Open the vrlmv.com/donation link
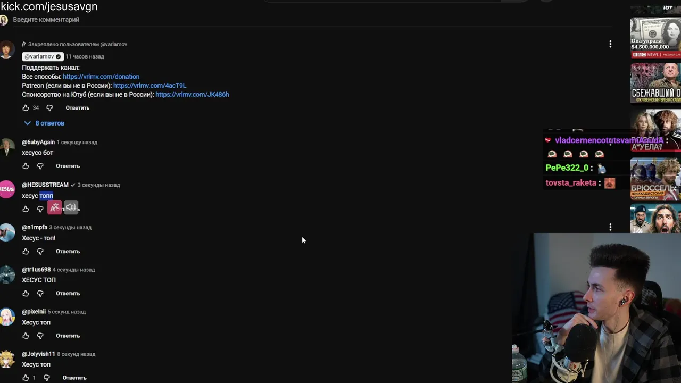Image resolution: width=681 pixels, height=383 pixels. [101, 77]
